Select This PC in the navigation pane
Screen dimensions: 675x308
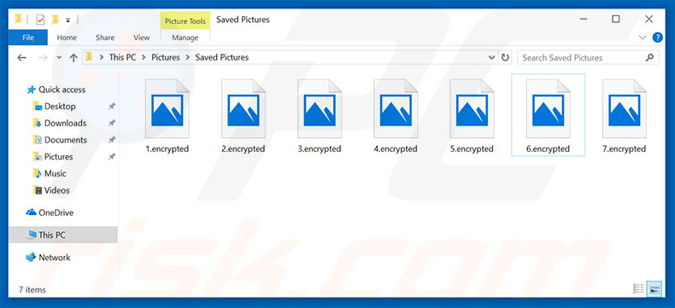pyautogui.click(x=63, y=235)
